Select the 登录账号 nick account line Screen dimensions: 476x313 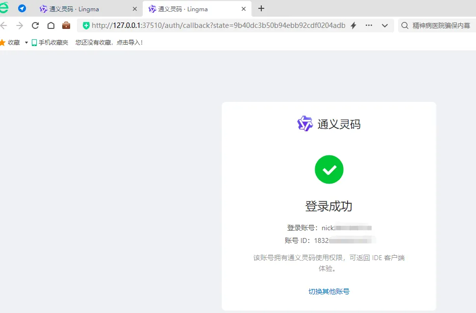[x=329, y=228]
